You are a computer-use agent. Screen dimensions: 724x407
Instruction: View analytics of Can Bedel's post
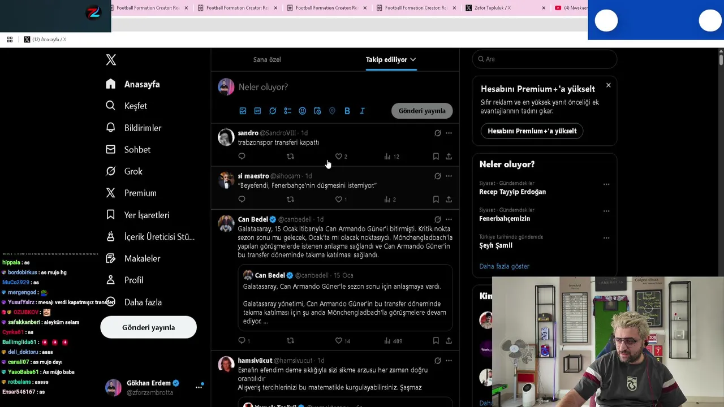(x=393, y=340)
